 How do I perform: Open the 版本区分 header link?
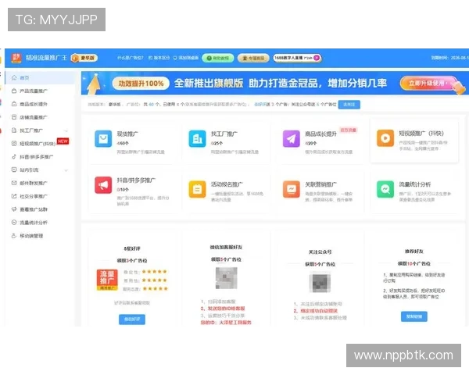(159, 58)
